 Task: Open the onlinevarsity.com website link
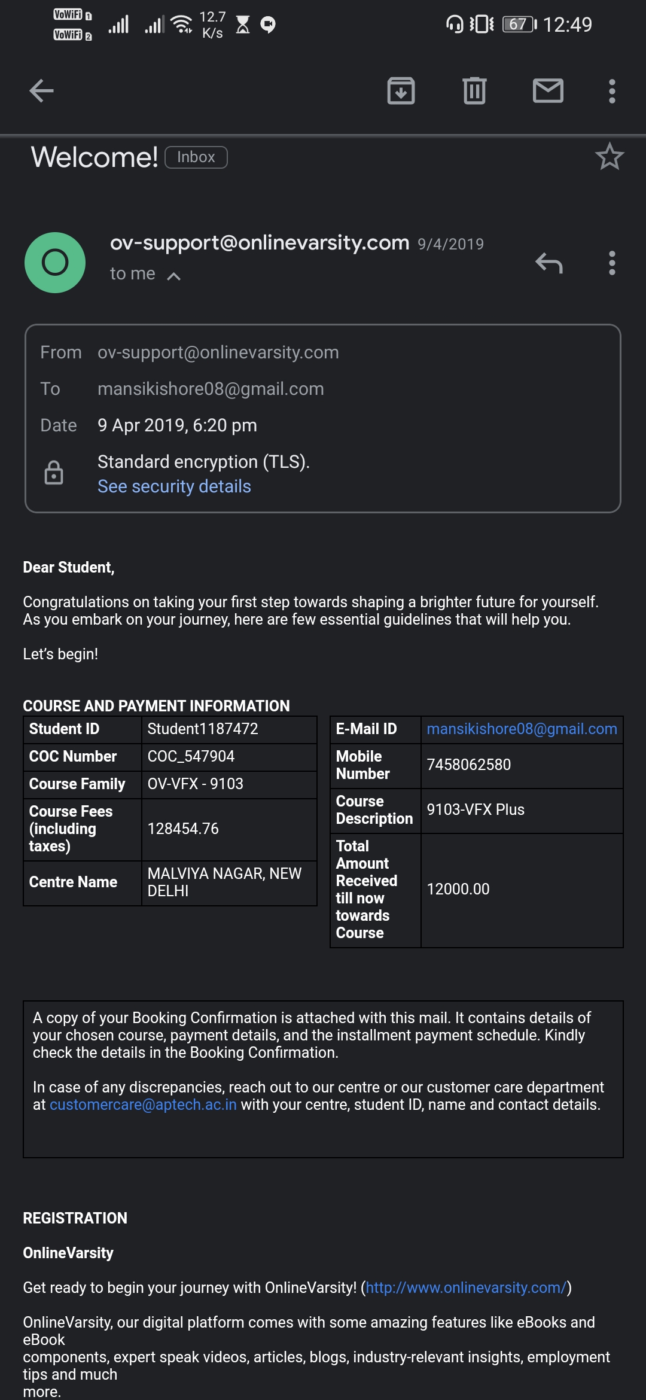[466, 1288]
